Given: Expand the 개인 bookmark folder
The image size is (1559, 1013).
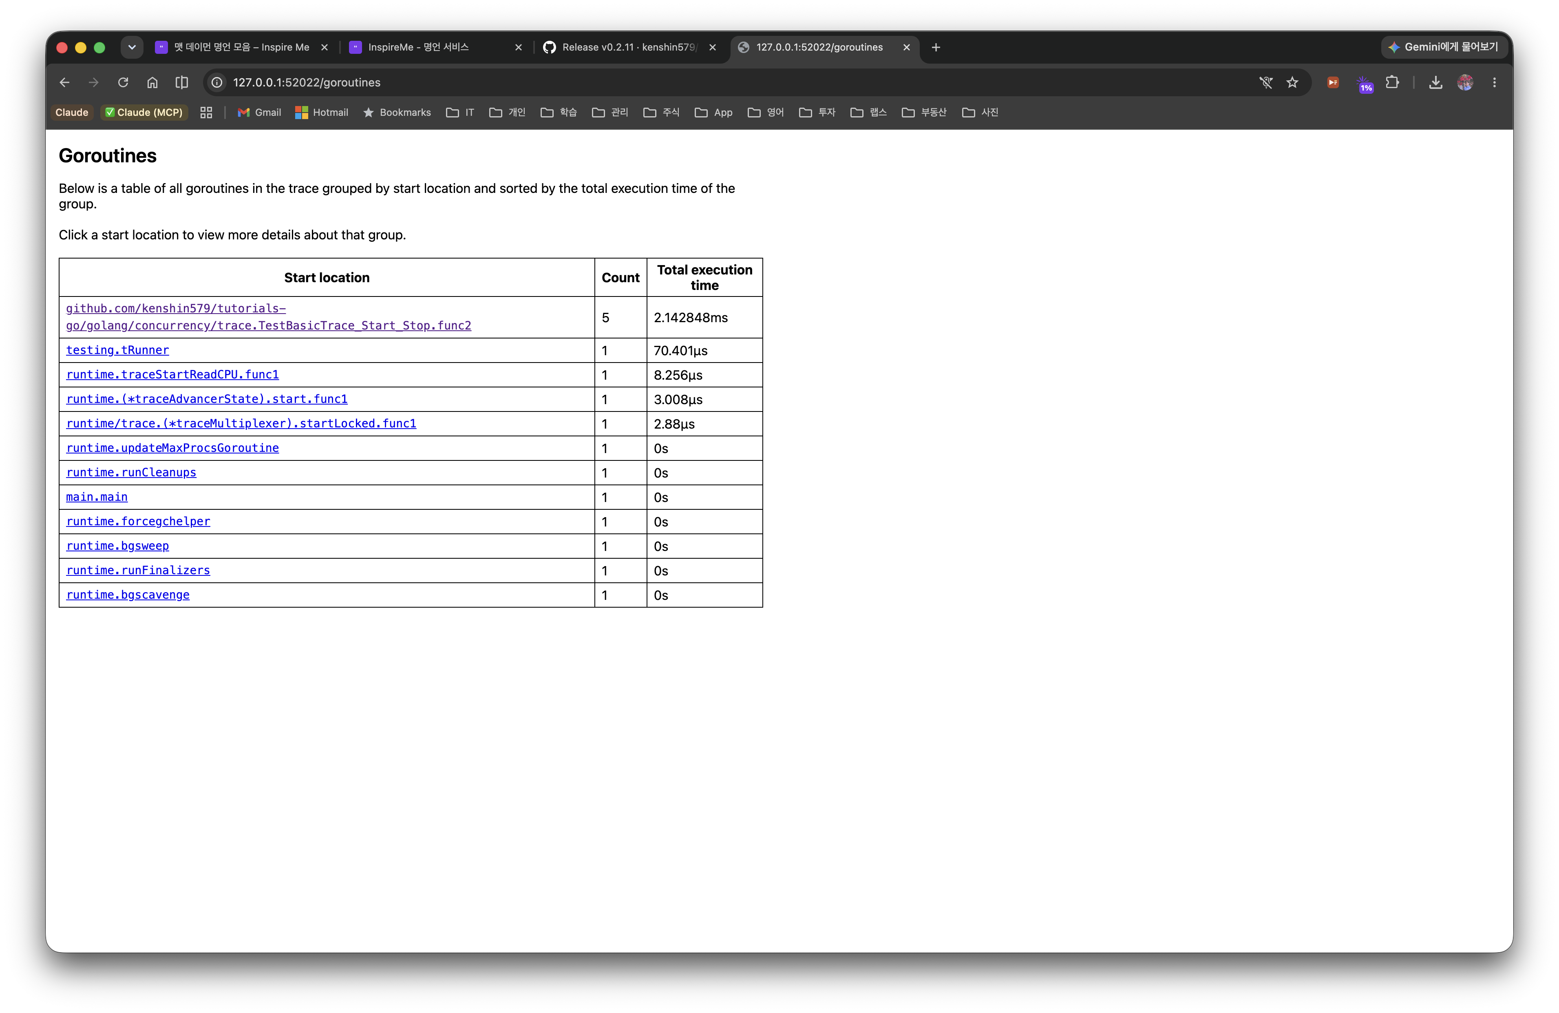Looking at the screenshot, I should pos(507,113).
